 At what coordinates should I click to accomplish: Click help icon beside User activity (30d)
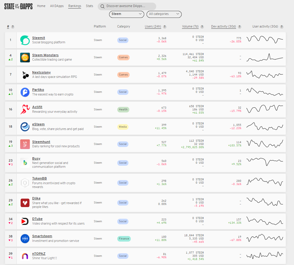[x=282, y=27]
